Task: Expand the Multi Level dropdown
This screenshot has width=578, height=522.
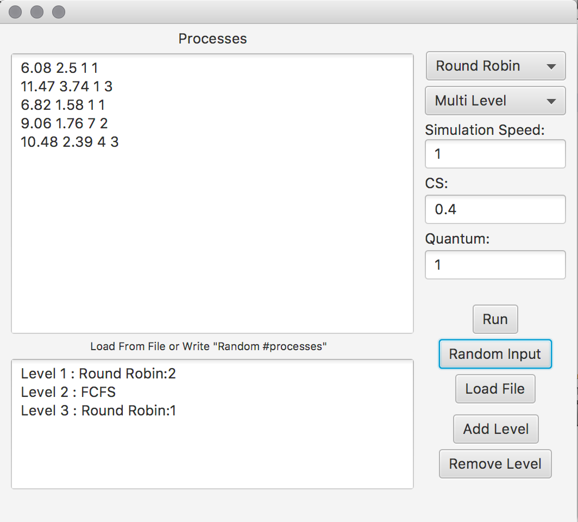Action: 495,101
